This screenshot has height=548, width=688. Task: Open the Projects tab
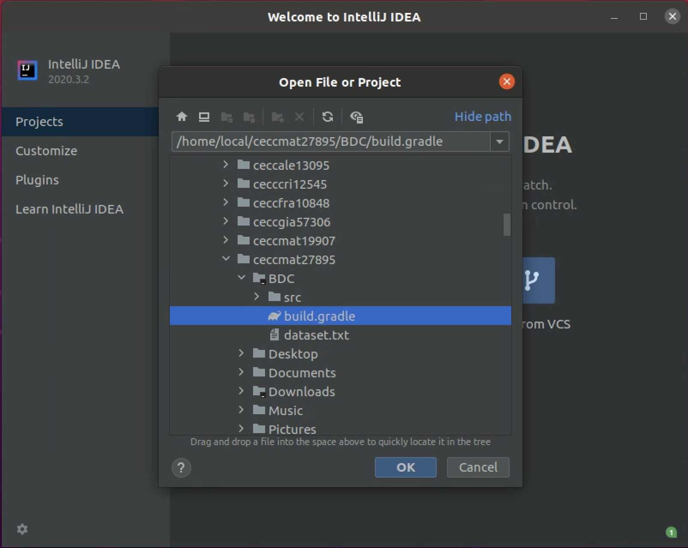[80, 122]
